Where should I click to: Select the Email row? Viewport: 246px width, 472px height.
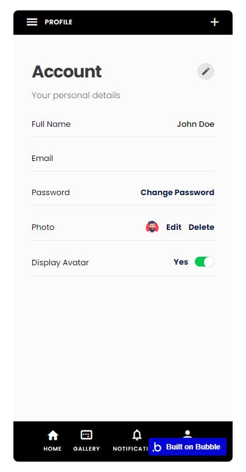tap(123, 159)
